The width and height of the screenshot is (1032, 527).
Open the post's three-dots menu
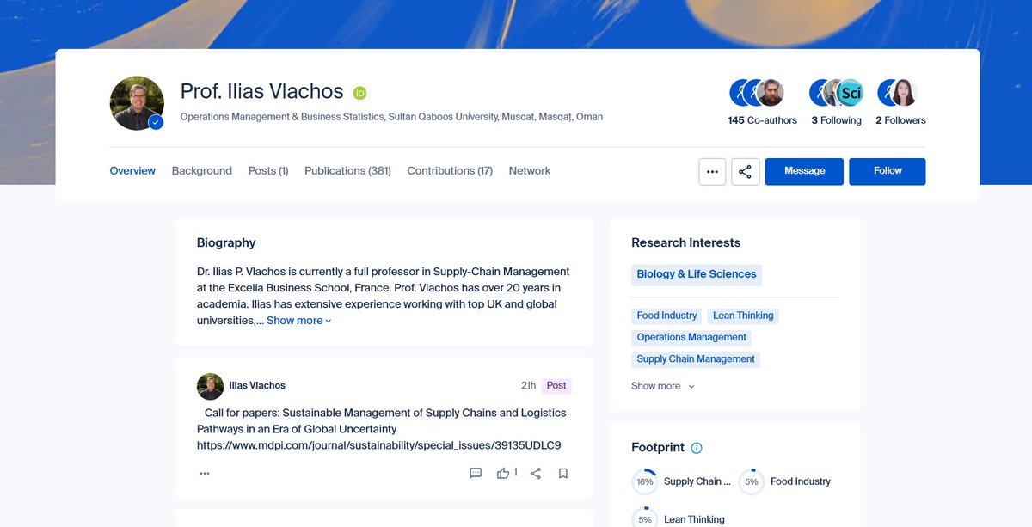click(x=205, y=473)
